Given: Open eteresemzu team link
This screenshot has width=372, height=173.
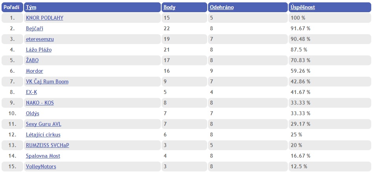Looking at the screenshot, I should tap(40, 39).
